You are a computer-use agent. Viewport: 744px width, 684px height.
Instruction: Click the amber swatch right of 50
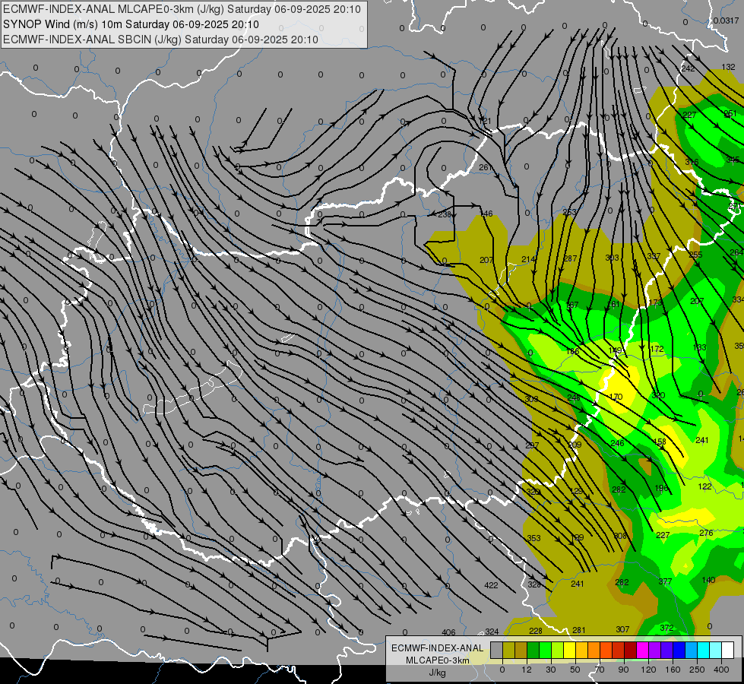tap(581, 650)
